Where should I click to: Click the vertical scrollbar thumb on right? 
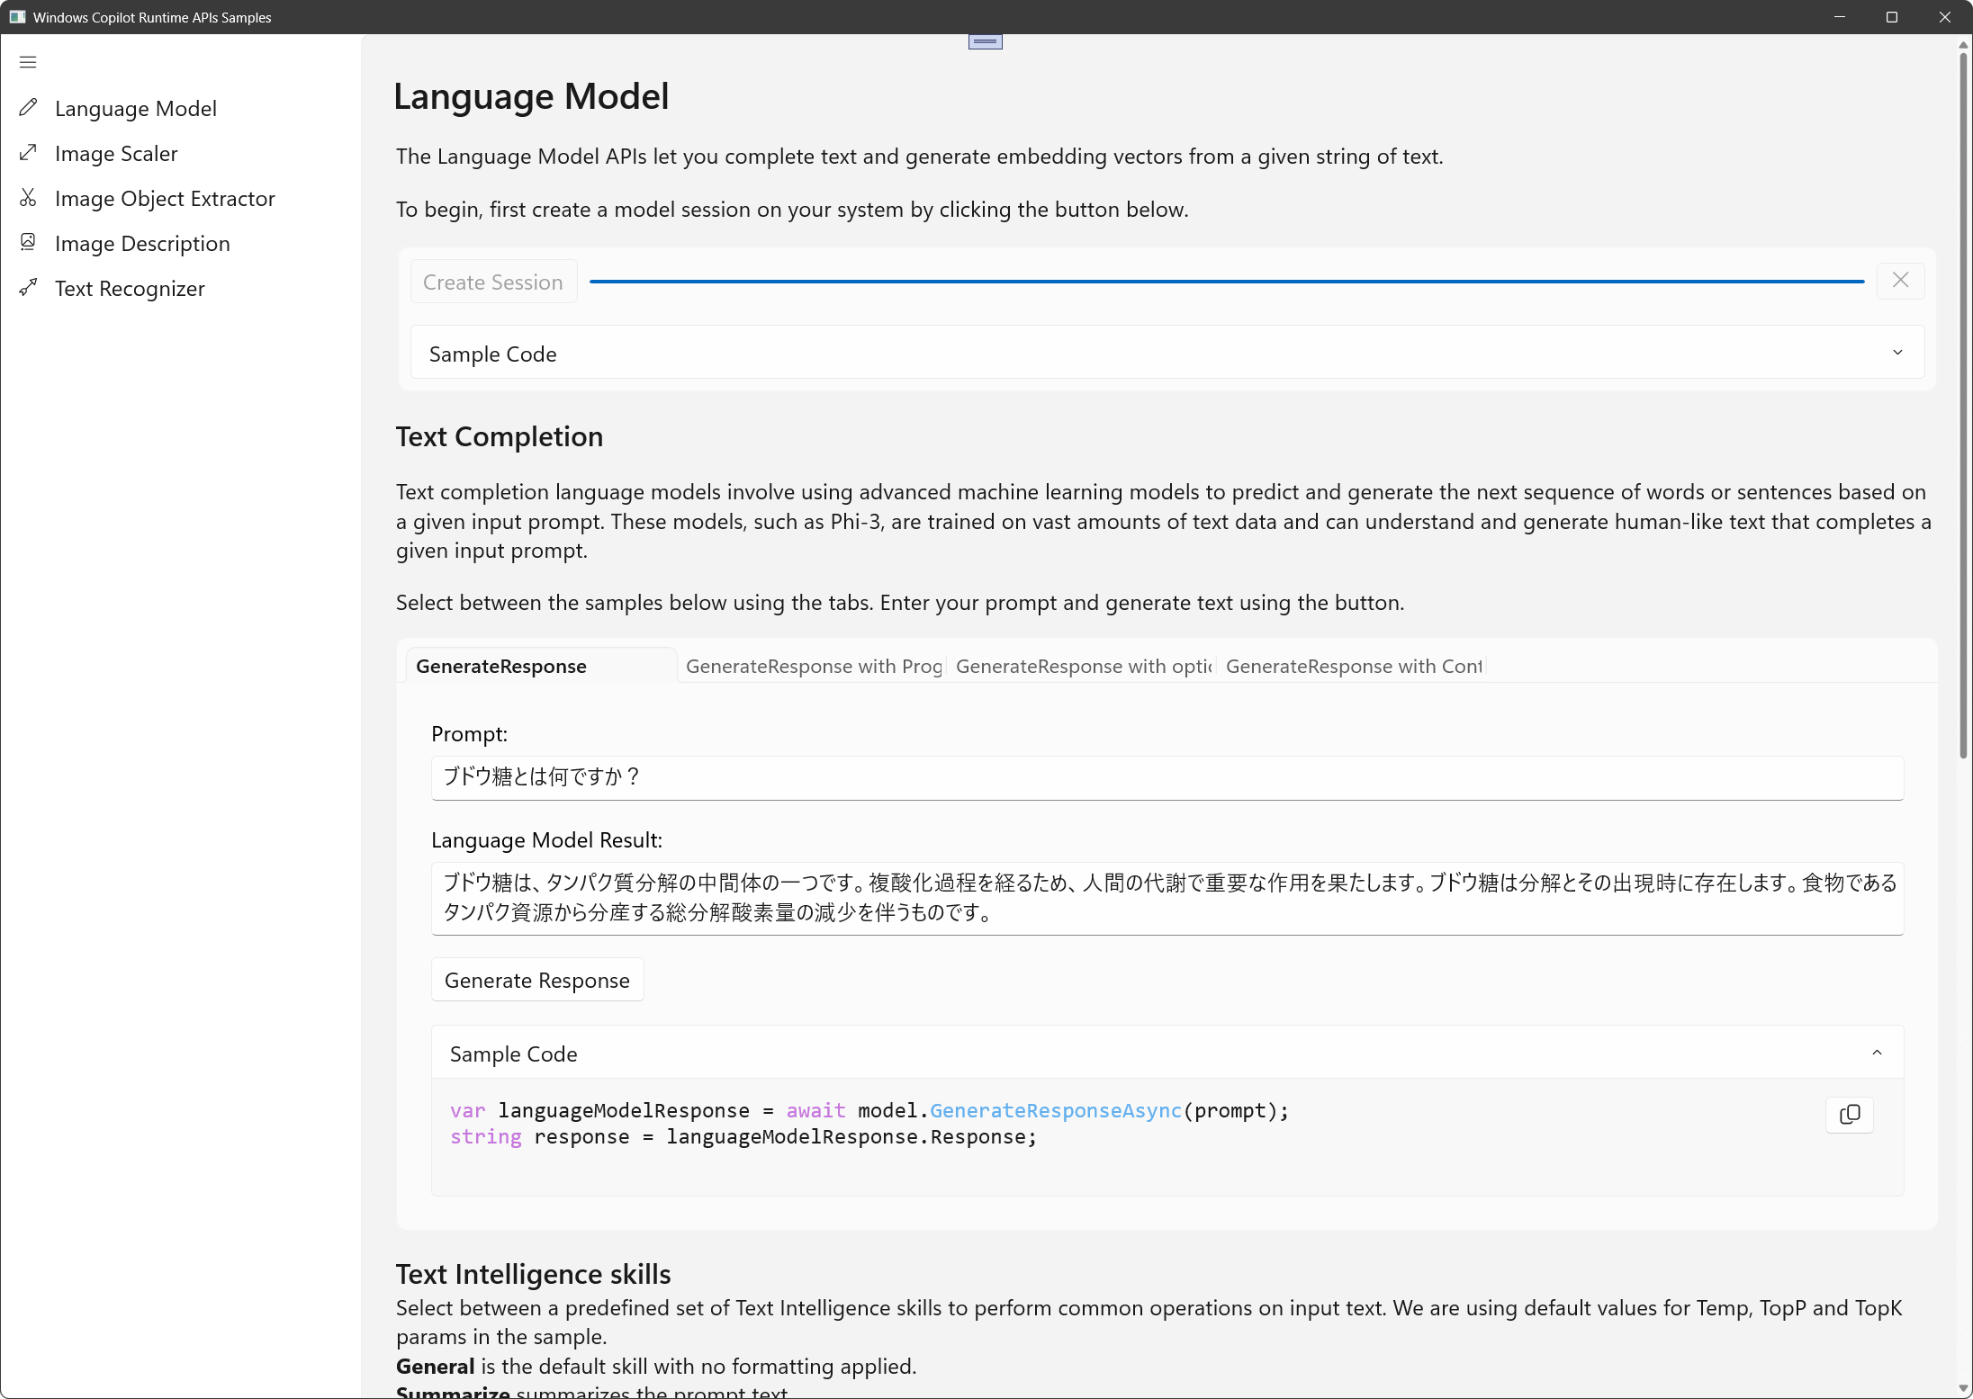click(x=1963, y=405)
